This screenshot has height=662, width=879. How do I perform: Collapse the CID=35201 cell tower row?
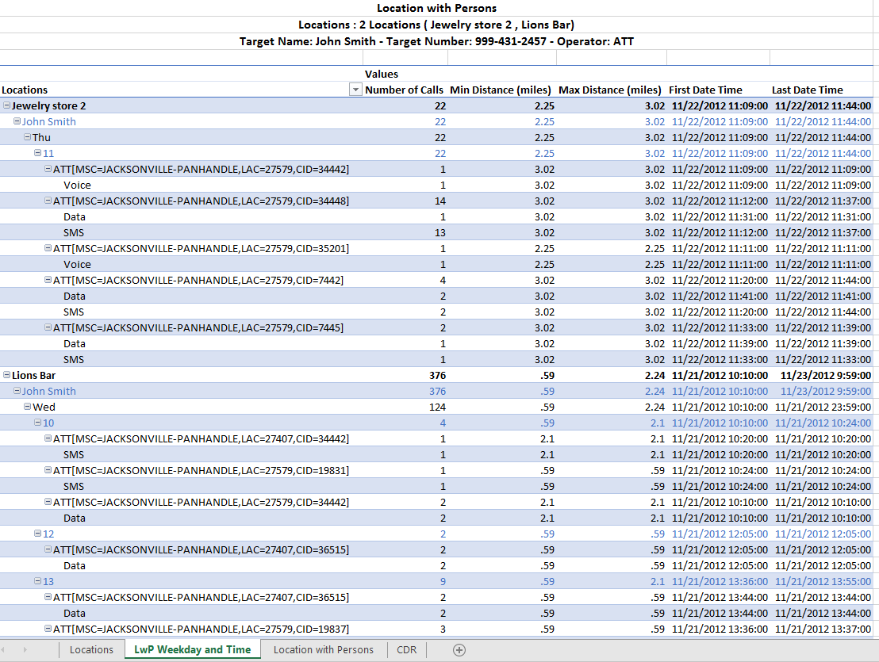[48, 248]
